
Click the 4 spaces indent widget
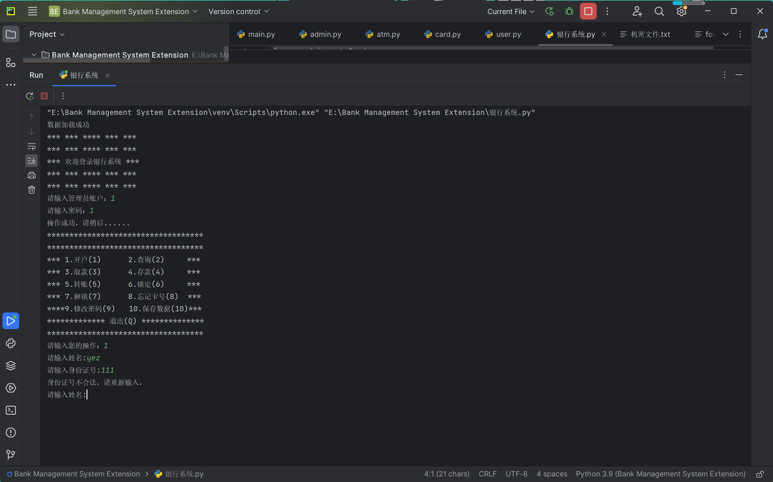552,474
